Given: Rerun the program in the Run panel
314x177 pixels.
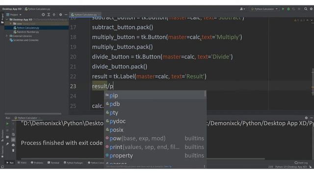Looking at the screenshot, I should 7,123.
